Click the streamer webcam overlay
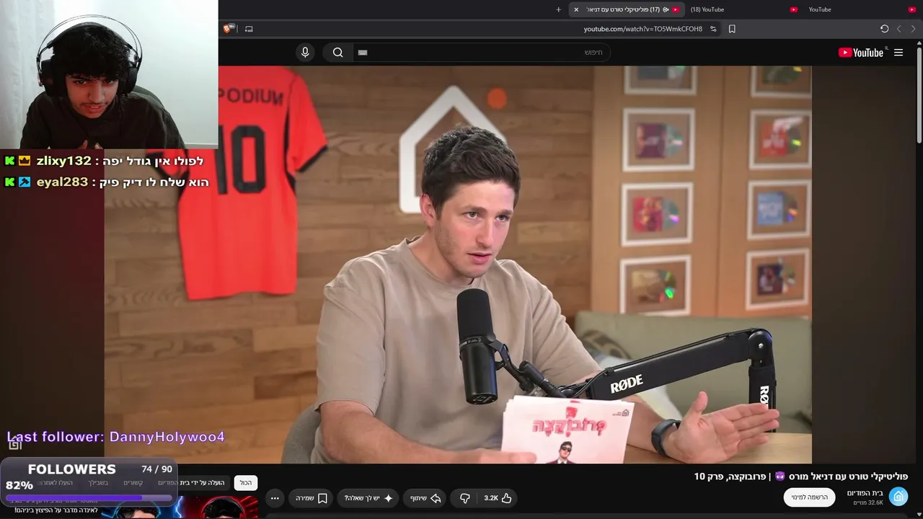Image resolution: width=923 pixels, height=519 pixels. 109,74
